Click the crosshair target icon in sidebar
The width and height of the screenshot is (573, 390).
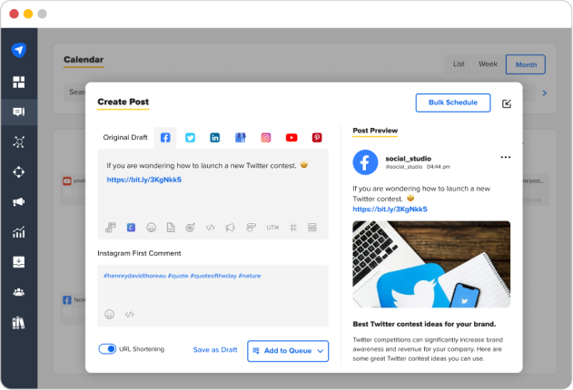(19, 171)
